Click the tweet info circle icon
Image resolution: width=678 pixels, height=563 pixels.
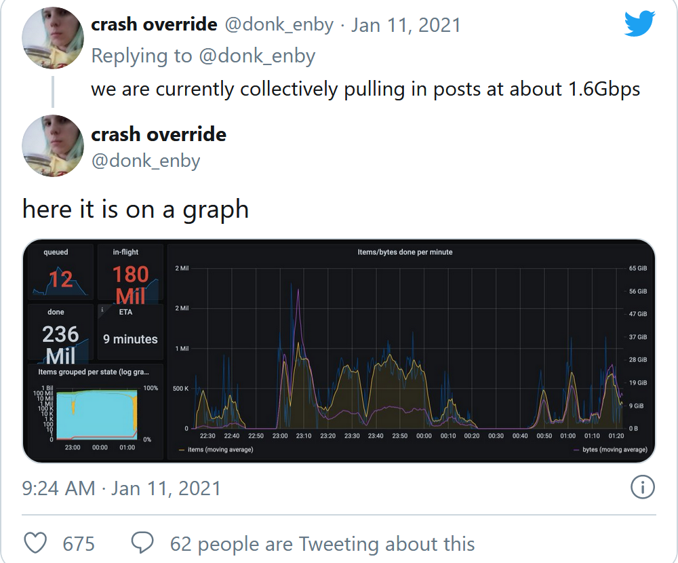click(642, 487)
